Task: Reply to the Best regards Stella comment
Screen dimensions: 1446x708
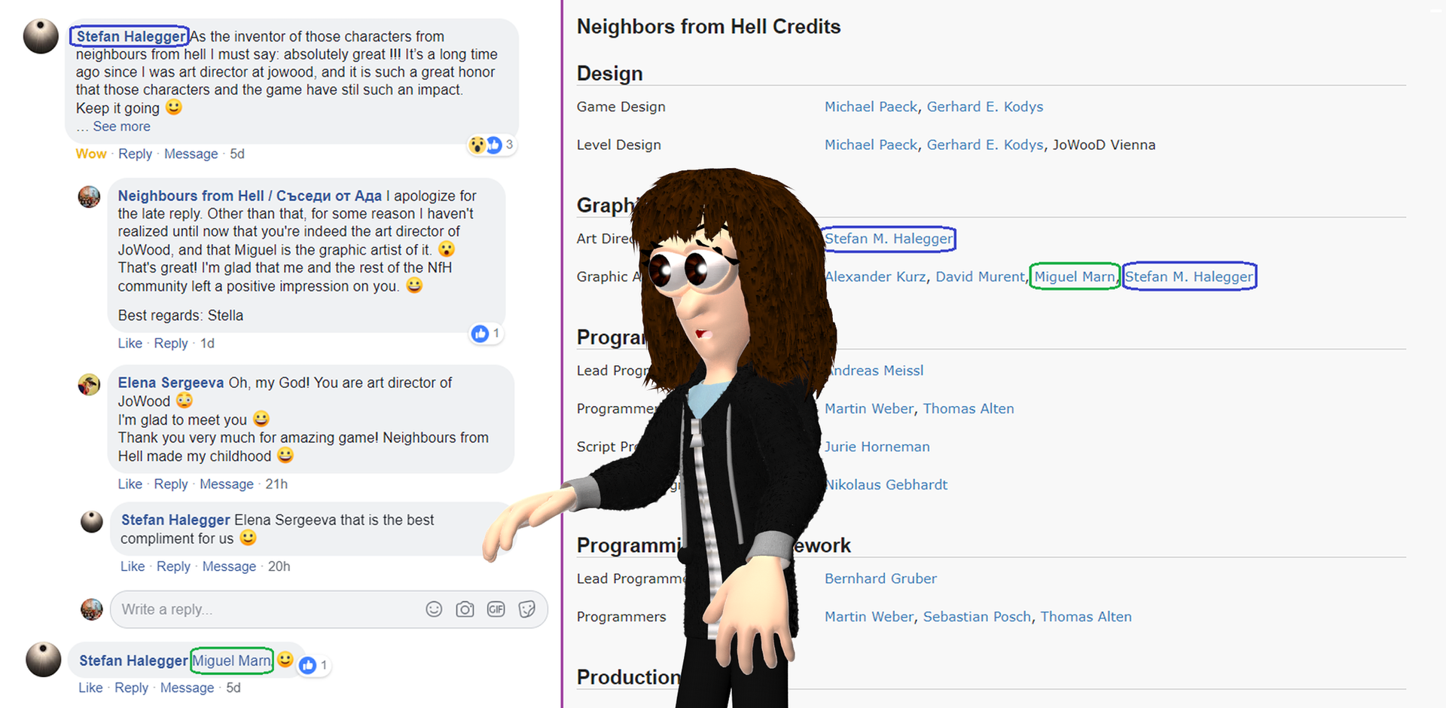Action: 171,343
